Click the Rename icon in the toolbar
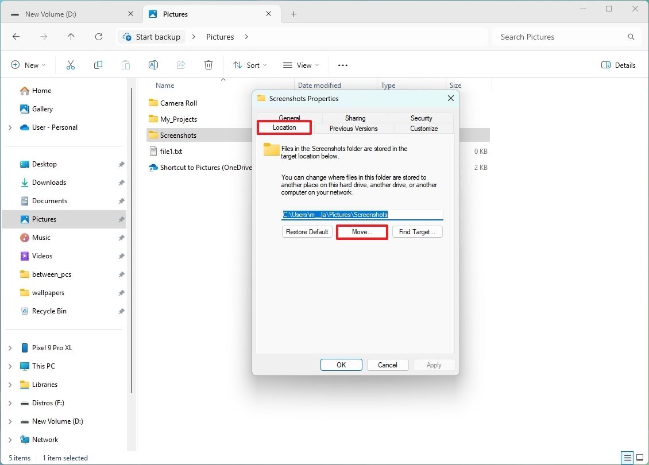Screen dimensions: 649x465 tap(153, 65)
